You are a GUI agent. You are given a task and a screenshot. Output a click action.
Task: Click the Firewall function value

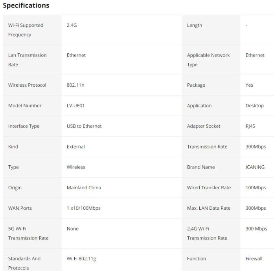click(x=254, y=258)
